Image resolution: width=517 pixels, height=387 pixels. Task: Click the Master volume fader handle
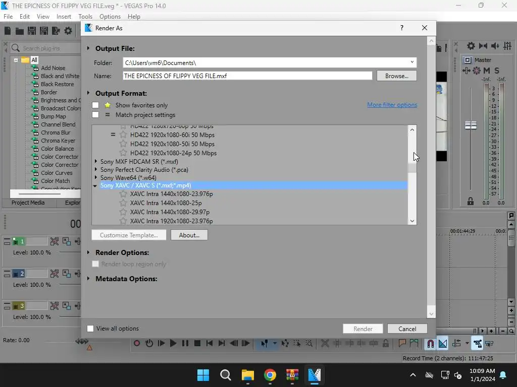coord(471,125)
